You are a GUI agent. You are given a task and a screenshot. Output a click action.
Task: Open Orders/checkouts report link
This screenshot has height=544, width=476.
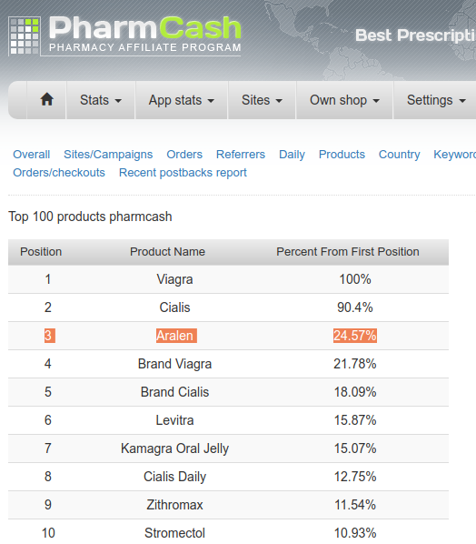(x=59, y=173)
